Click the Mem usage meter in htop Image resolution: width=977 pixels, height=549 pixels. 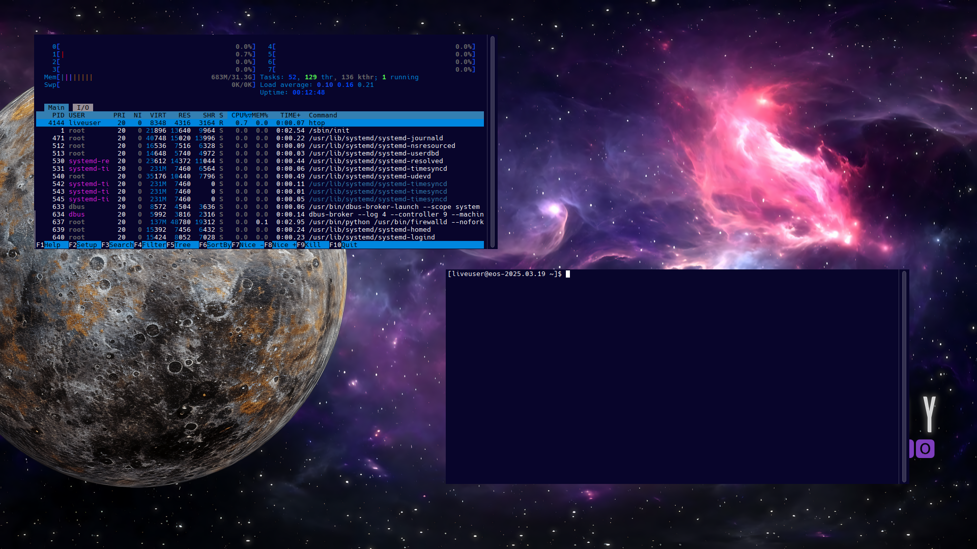[150, 77]
